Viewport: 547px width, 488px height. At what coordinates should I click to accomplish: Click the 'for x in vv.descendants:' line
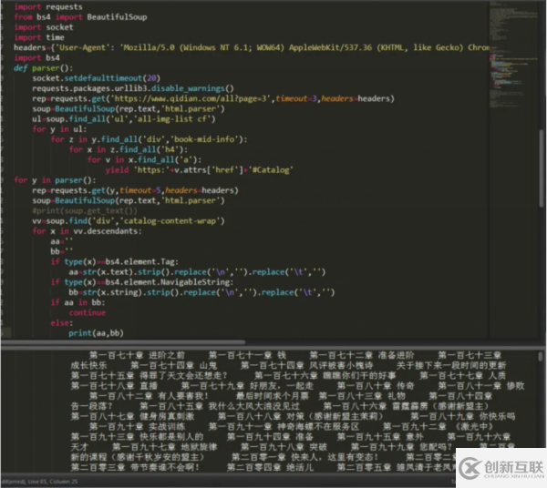click(x=87, y=231)
